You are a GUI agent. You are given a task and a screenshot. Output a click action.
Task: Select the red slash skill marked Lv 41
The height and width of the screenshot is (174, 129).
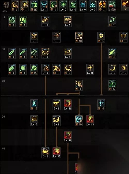(x=68, y=137)
